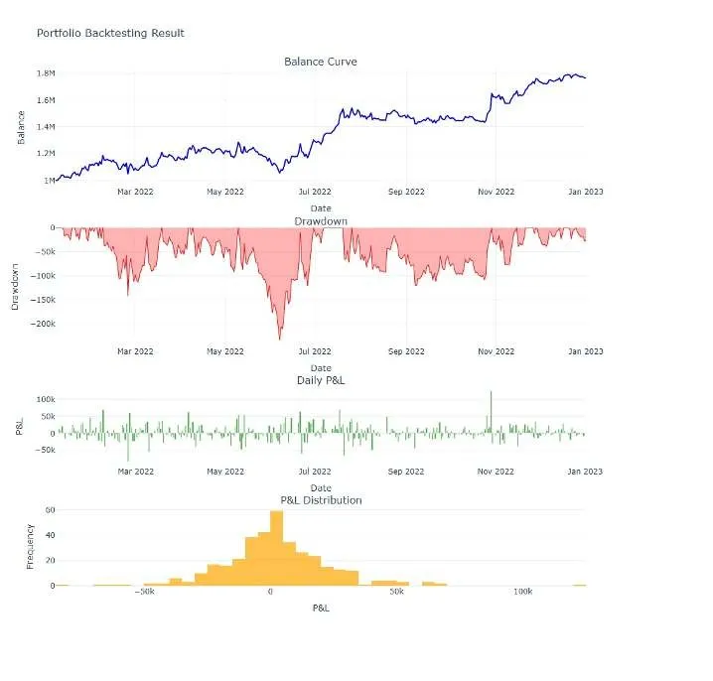Image resolution: width=713 pixels, height=681 pixels.
Task: Click the P&L Distribution subplot title
Action: click(x=321, y=500)
